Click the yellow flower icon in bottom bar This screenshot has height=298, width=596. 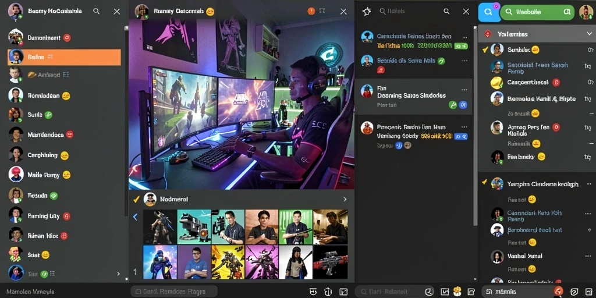457,291
